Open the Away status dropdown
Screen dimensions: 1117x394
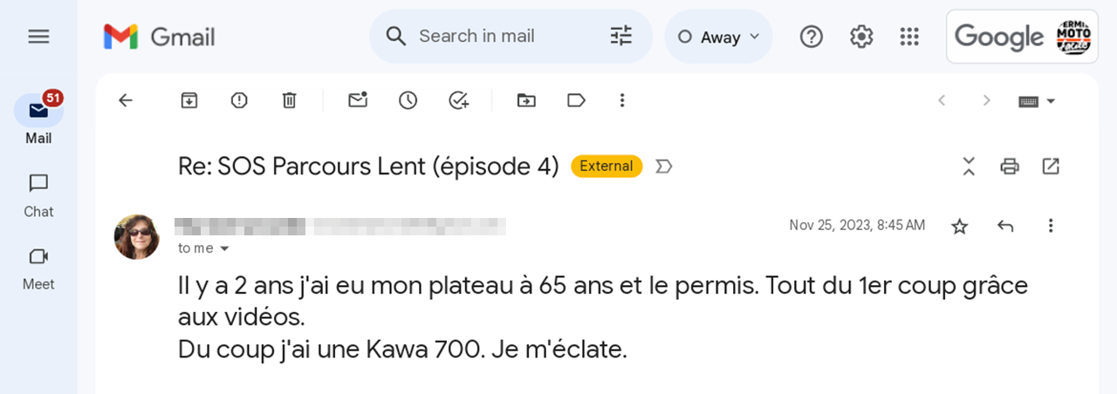click(719, 37)
